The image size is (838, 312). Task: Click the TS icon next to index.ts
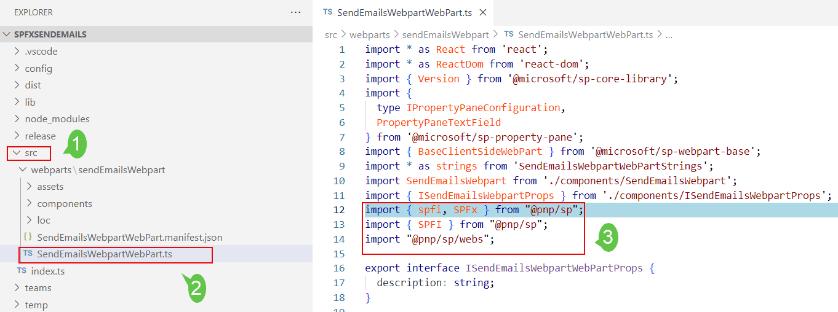click(x=22, y=271)
